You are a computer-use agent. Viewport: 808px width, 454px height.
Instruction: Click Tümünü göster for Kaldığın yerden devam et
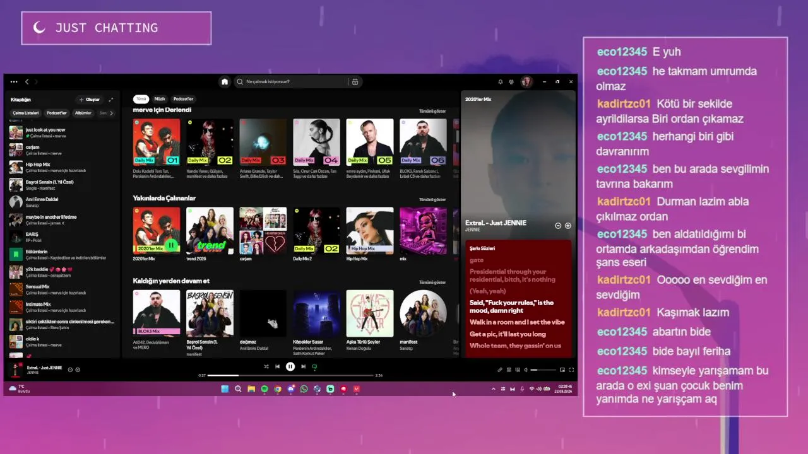pyautogui.click(x=432, y=282)
